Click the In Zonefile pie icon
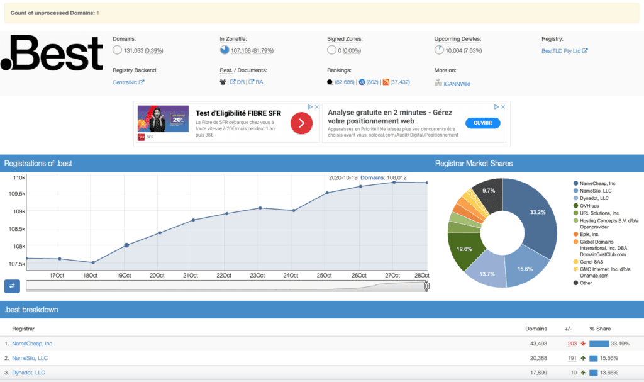644x382 pixels. 225,50
